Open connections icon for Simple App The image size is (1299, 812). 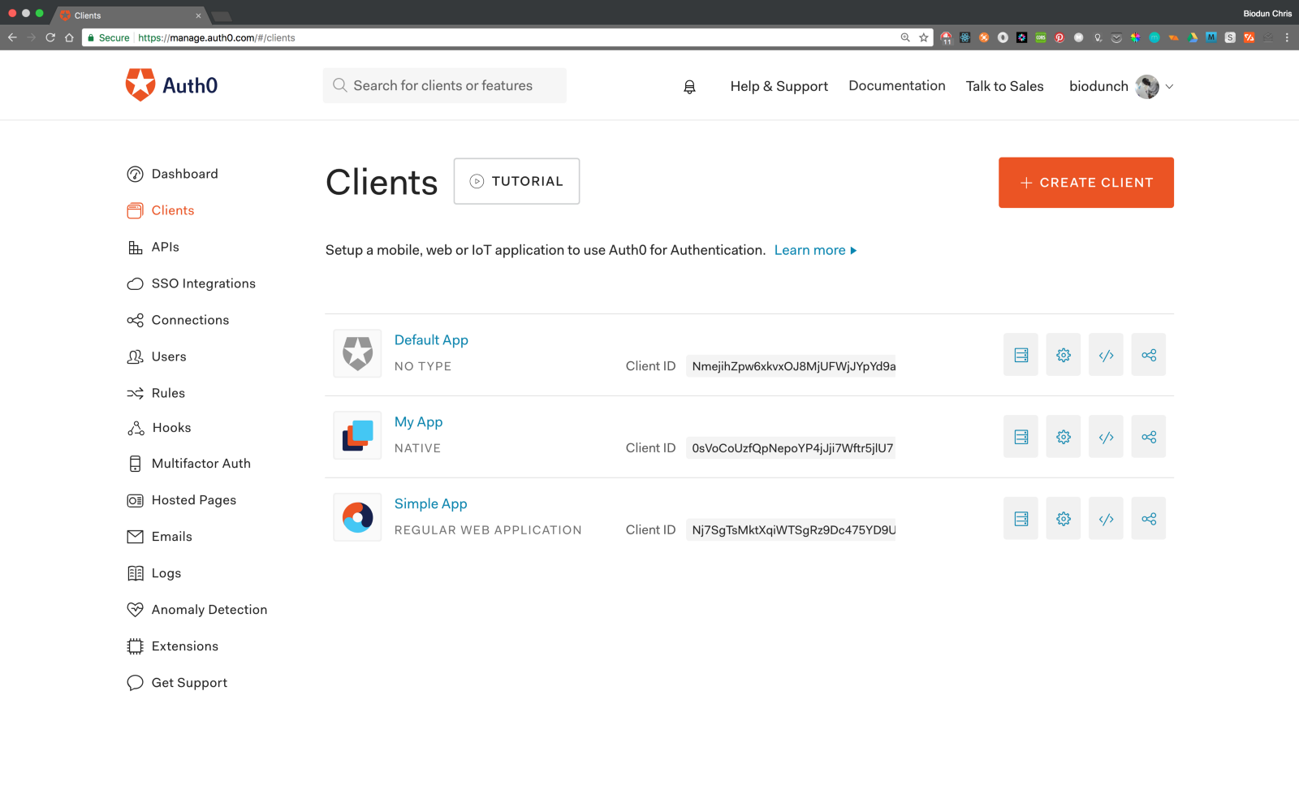1149,519
